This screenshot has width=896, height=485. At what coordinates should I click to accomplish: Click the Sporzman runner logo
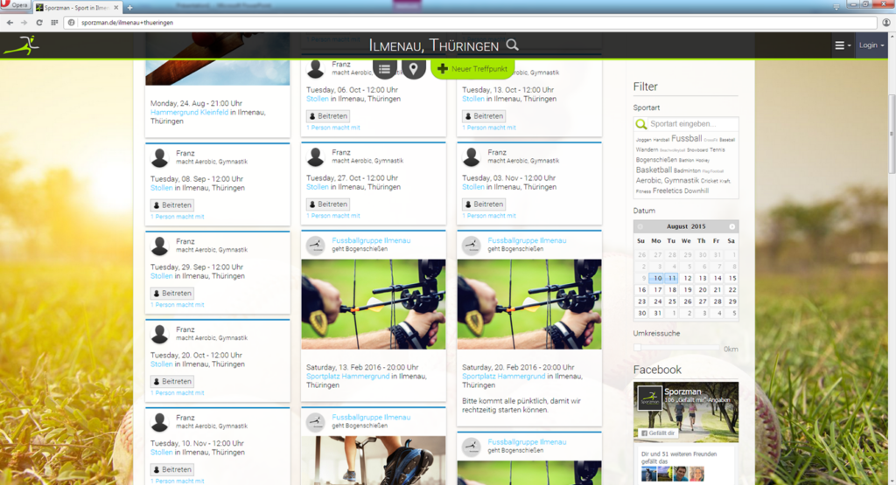click(22, 45)
